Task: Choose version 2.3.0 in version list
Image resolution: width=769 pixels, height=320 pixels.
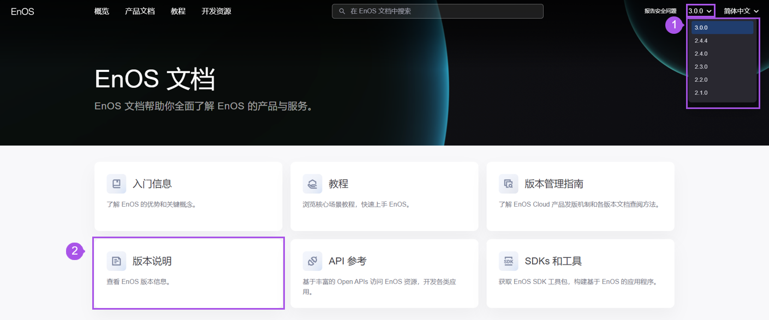Action: pyautogui.click(x=701, y=67)
